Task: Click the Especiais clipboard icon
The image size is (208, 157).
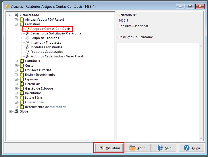Action: pyautogui.click(x=22, y=79)
